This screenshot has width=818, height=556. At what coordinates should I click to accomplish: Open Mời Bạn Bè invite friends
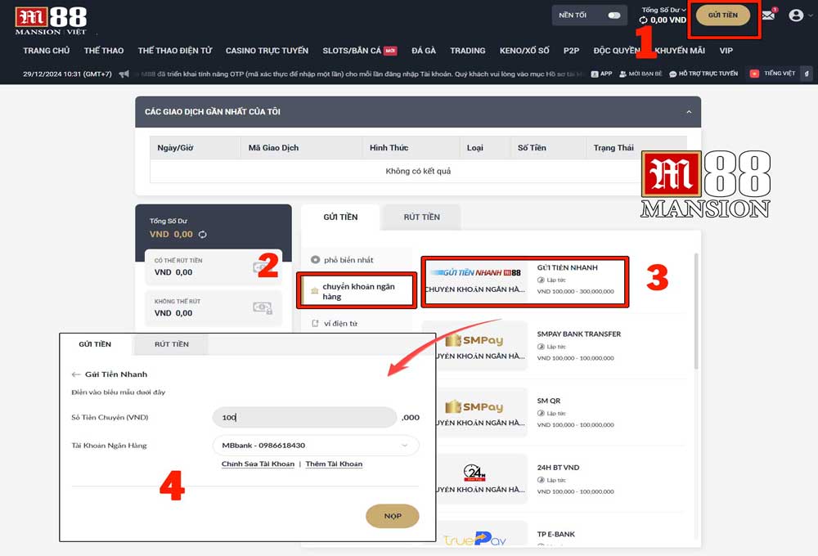click(640, 74)
